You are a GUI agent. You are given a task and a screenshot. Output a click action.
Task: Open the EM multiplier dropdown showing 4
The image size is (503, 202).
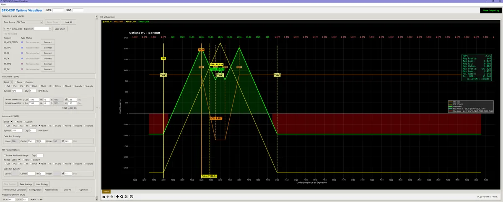[5, 29]
